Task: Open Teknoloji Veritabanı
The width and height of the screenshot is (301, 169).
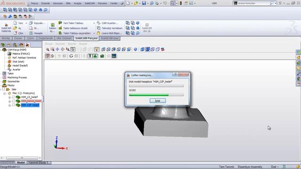Action: [x=110, y=28]
